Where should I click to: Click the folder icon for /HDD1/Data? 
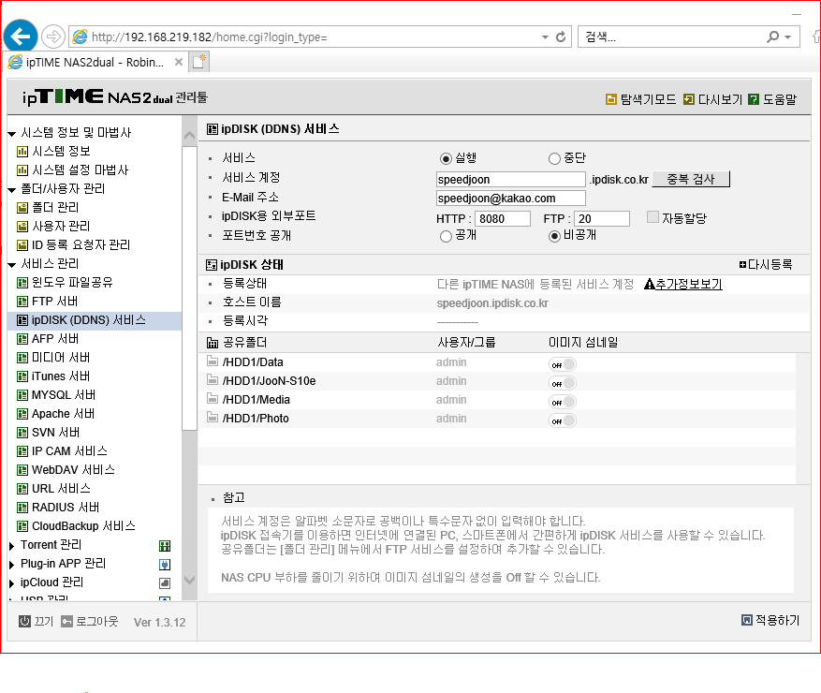213,361
